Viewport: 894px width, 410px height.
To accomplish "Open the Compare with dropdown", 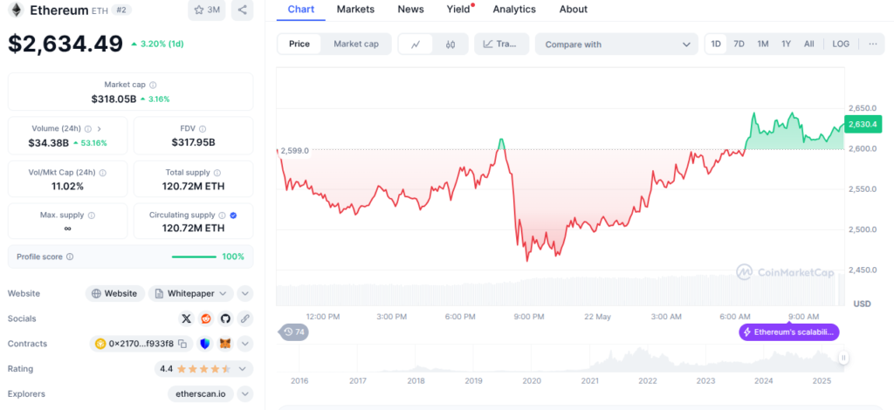I will pos(616,44).
